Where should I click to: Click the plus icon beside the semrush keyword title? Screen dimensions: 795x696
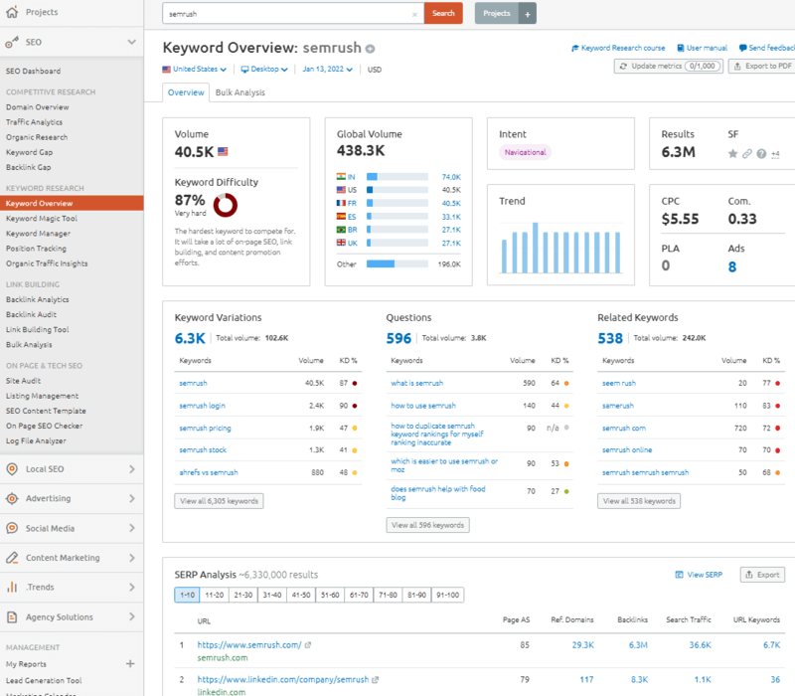point(368,47)
